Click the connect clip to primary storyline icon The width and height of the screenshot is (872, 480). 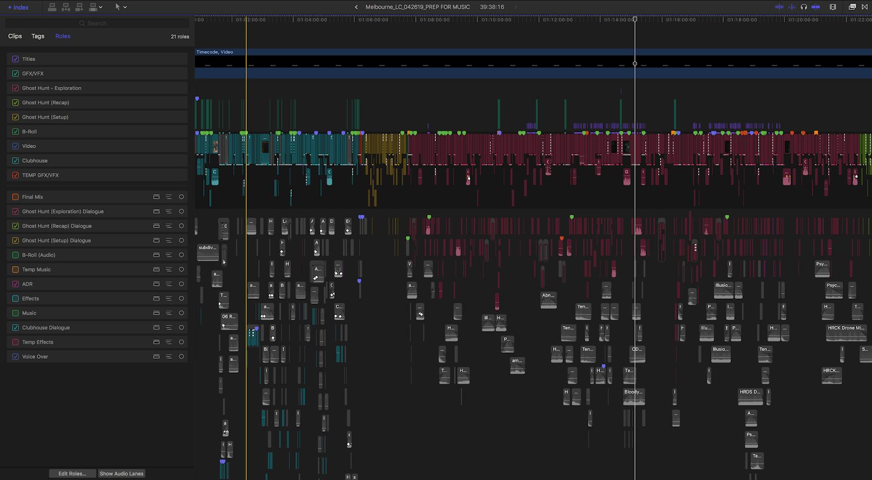coord(52,7)
